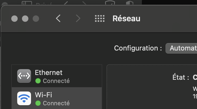Click the blue Wi-Fi icon
The image size is (197, 109).
coord(24,98)
